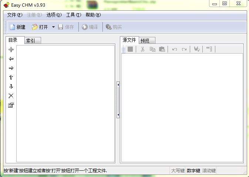249x177 pixels.
Task: Click the gray square stop icon
Action: (x=130, y=49)
